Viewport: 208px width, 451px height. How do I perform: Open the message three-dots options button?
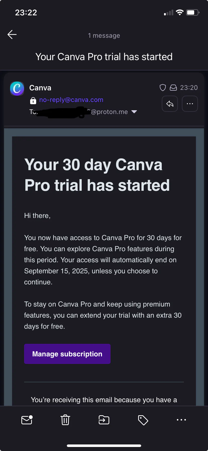pyautogui.click(x=190, y=104)
